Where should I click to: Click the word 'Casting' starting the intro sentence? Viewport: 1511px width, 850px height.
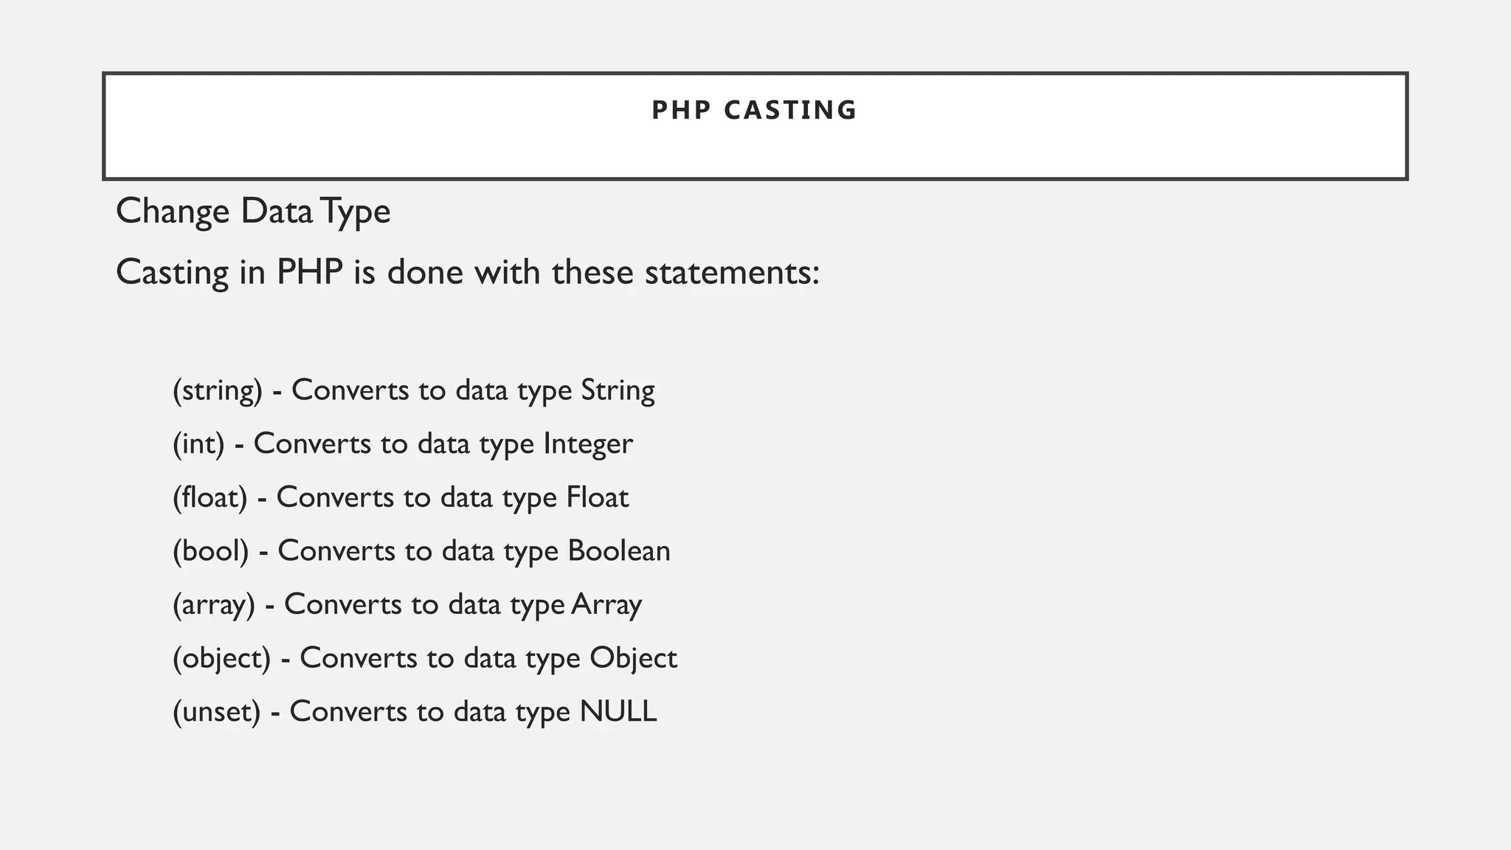click(173, 274)
